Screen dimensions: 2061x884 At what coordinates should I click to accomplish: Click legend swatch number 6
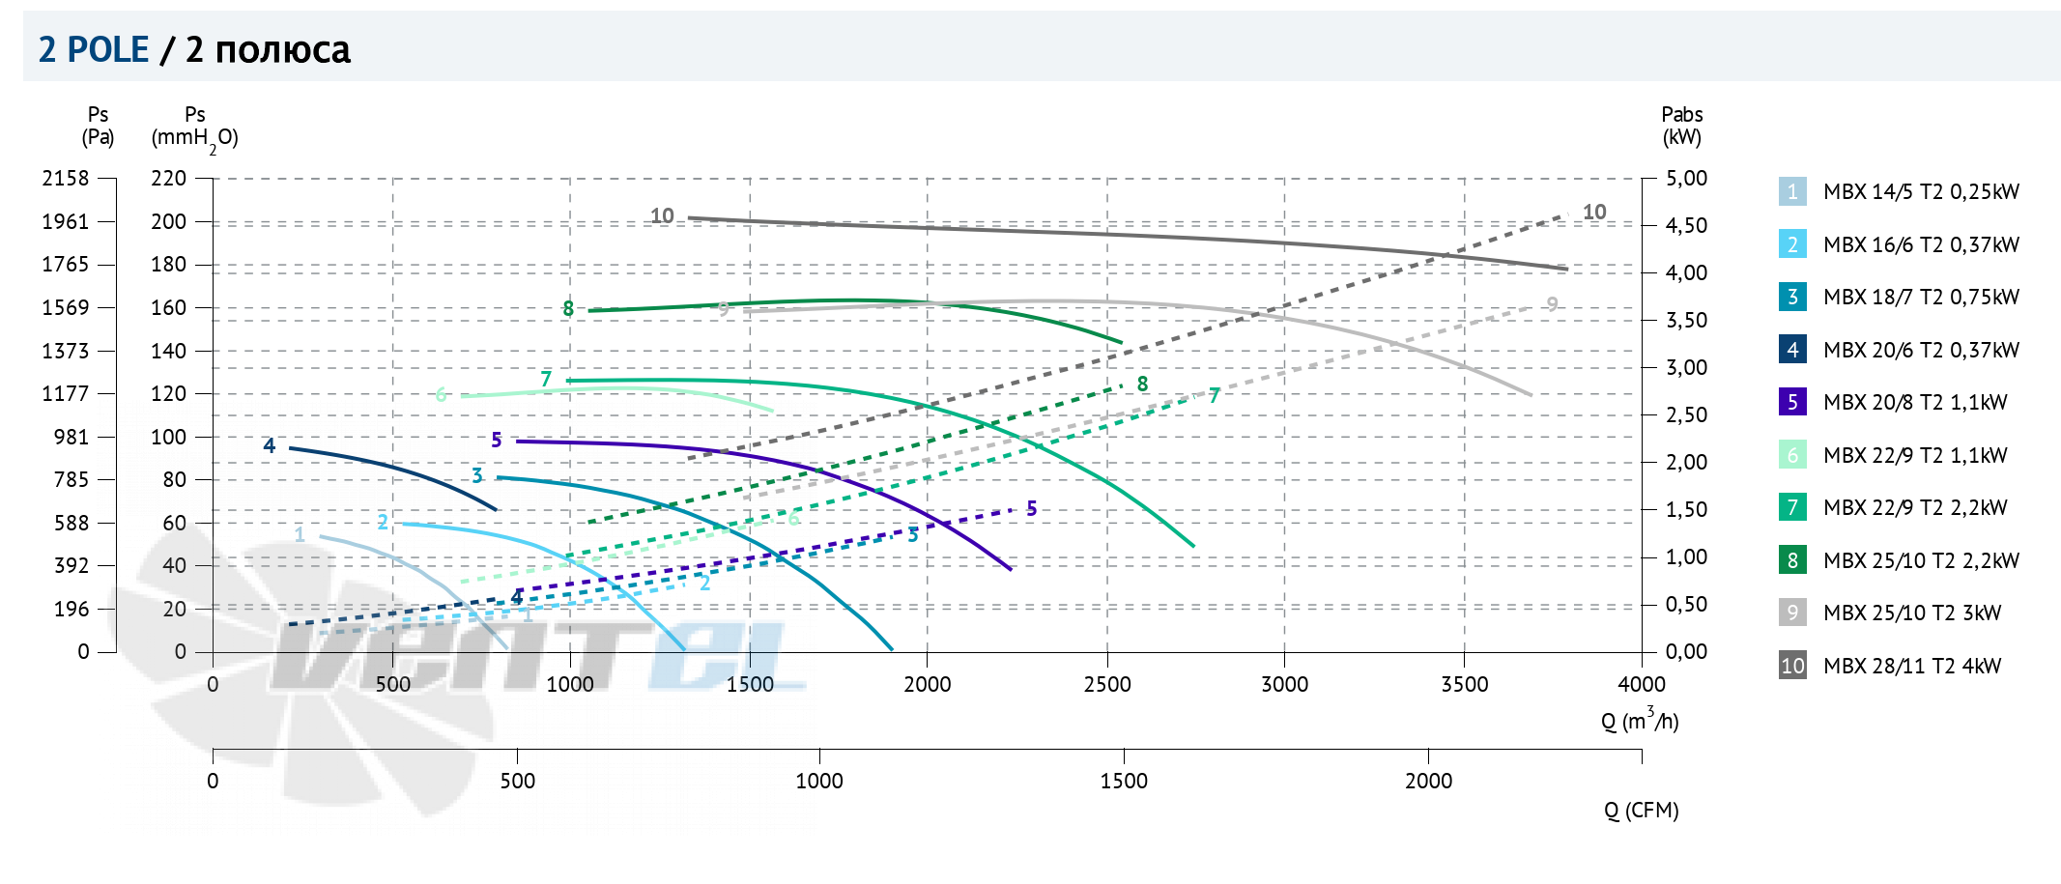coord(1792,455)
